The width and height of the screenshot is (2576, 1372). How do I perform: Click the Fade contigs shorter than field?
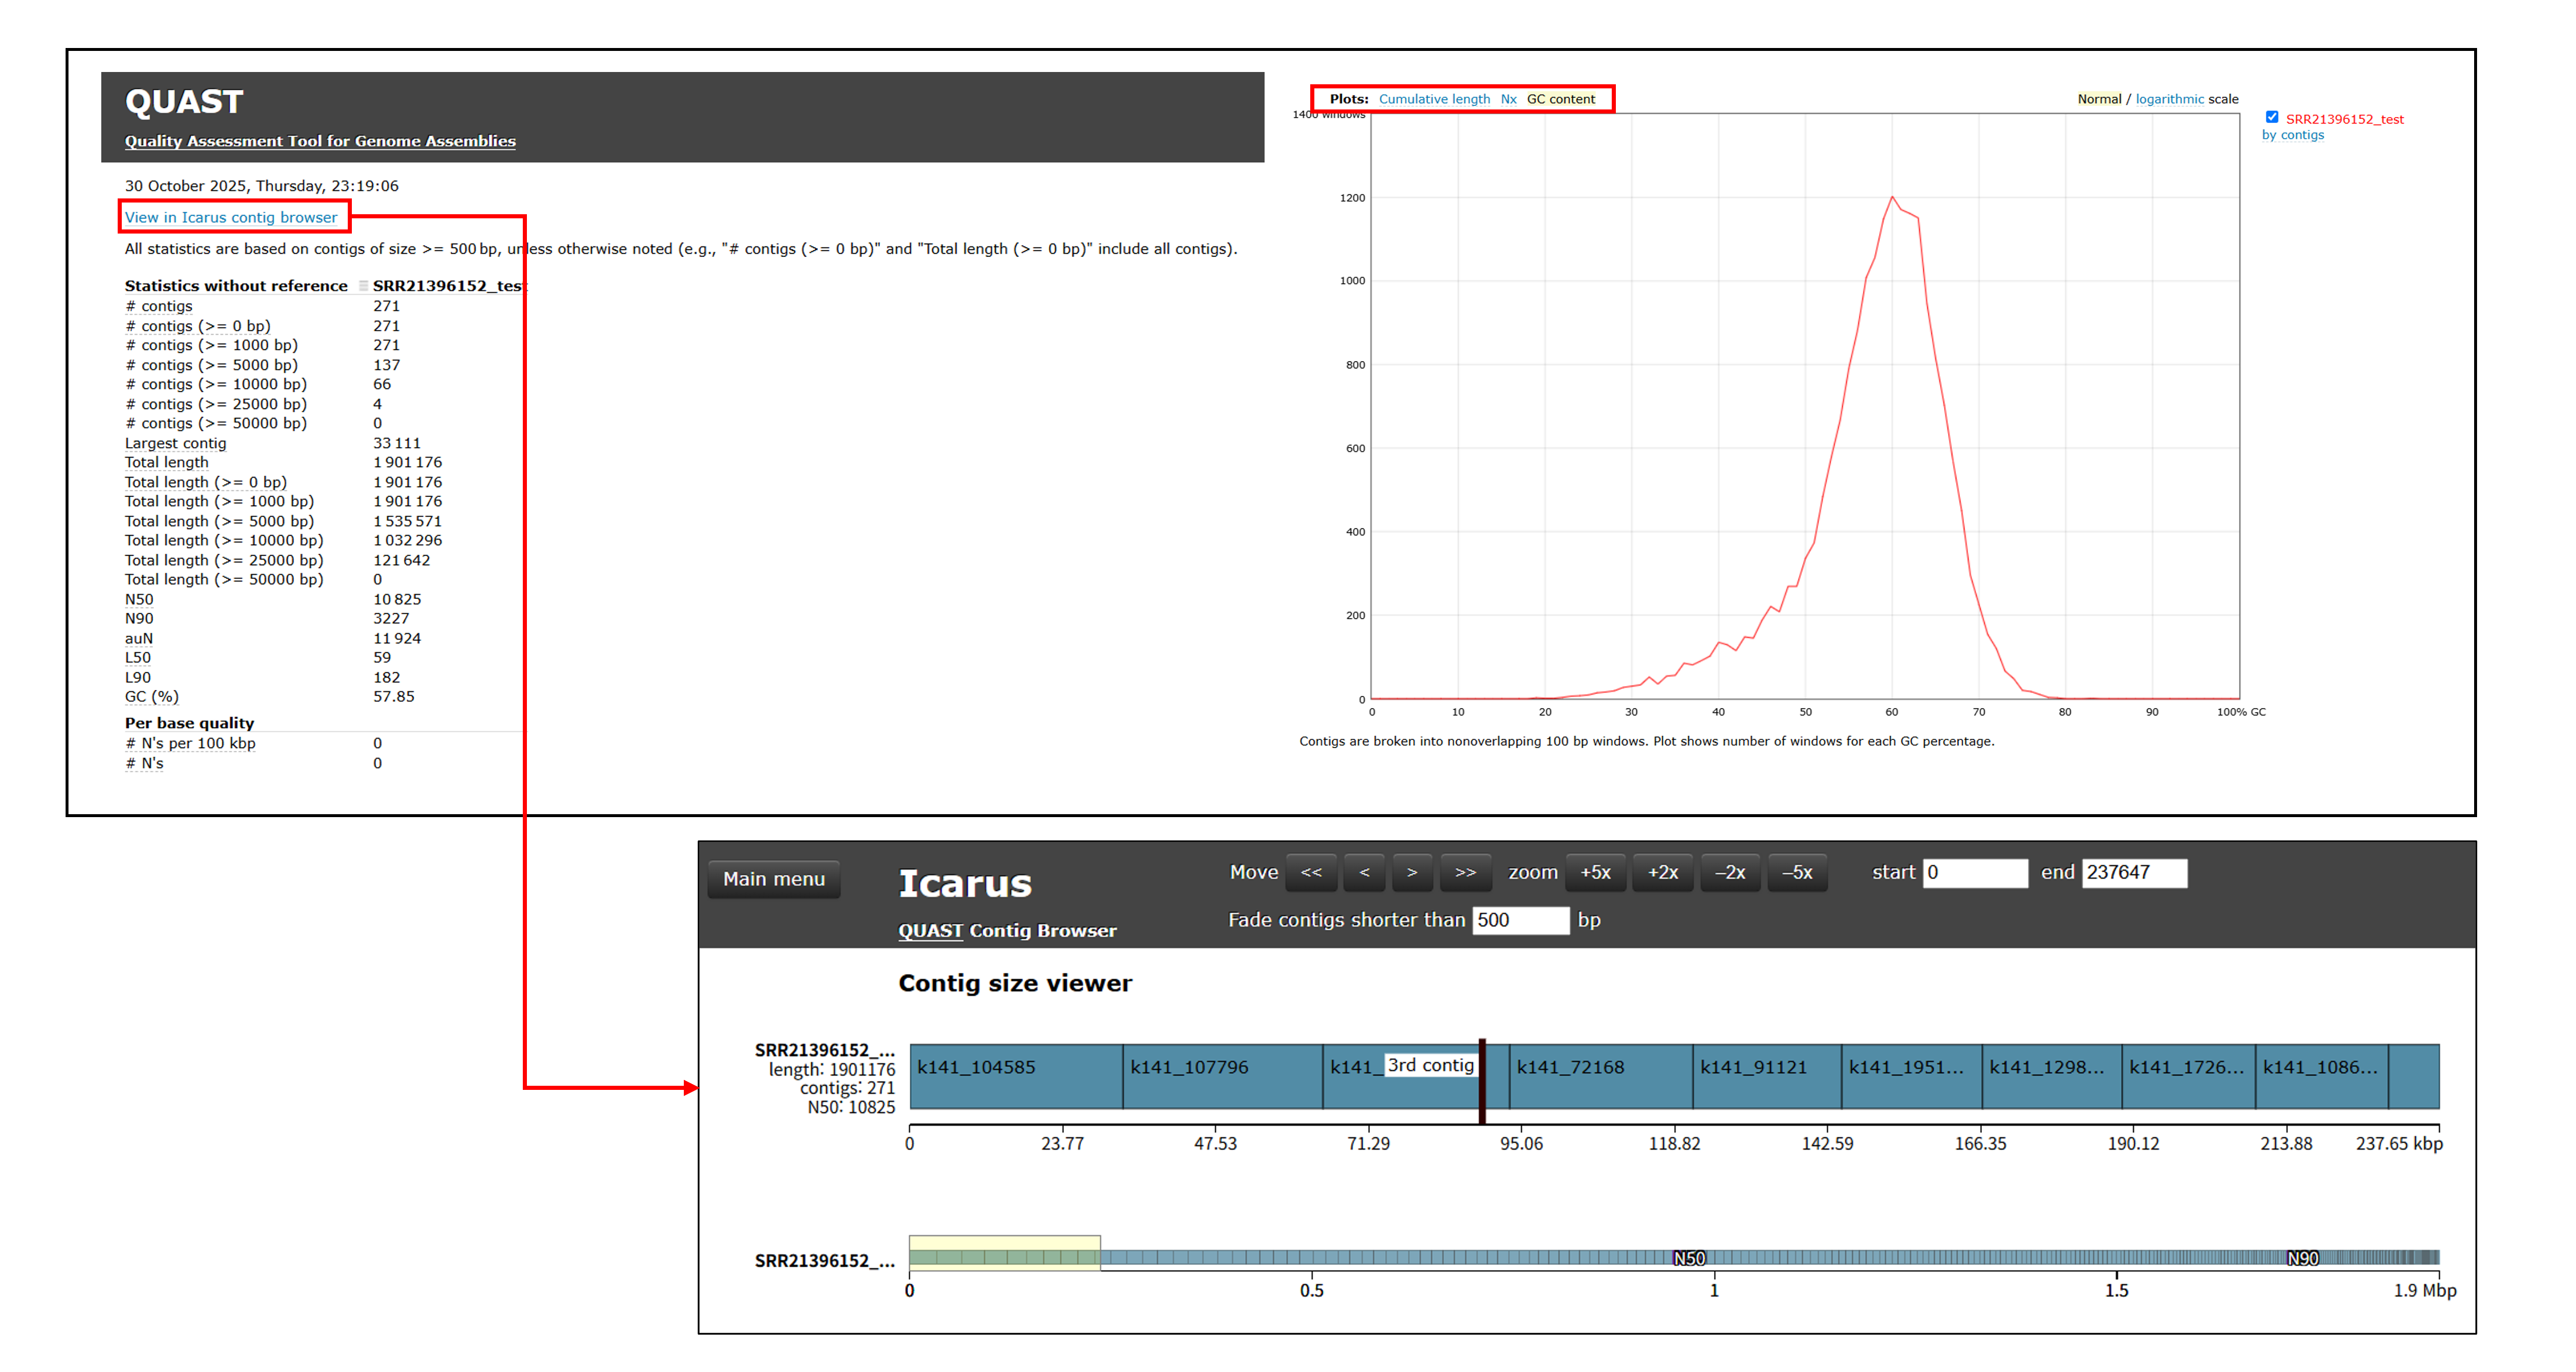1520,920
